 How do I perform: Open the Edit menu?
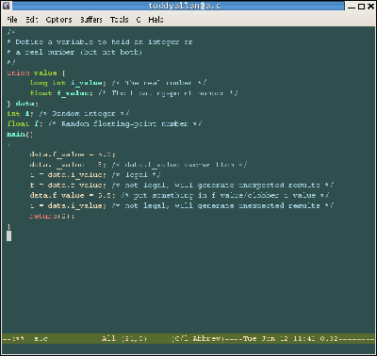click(x=32, y=20)
